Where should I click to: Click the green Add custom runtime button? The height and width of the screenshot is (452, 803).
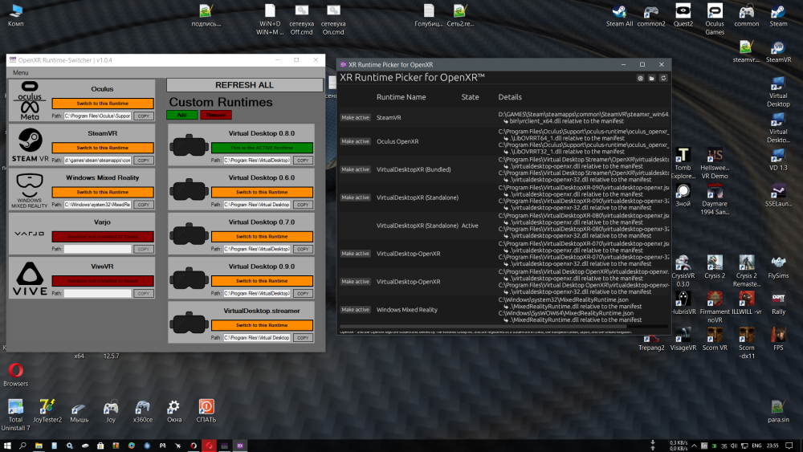pyautogui.click(x=181, y=115)
